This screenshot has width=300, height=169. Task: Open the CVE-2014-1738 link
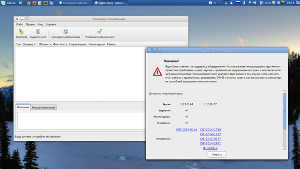click(x=210, y=130)
